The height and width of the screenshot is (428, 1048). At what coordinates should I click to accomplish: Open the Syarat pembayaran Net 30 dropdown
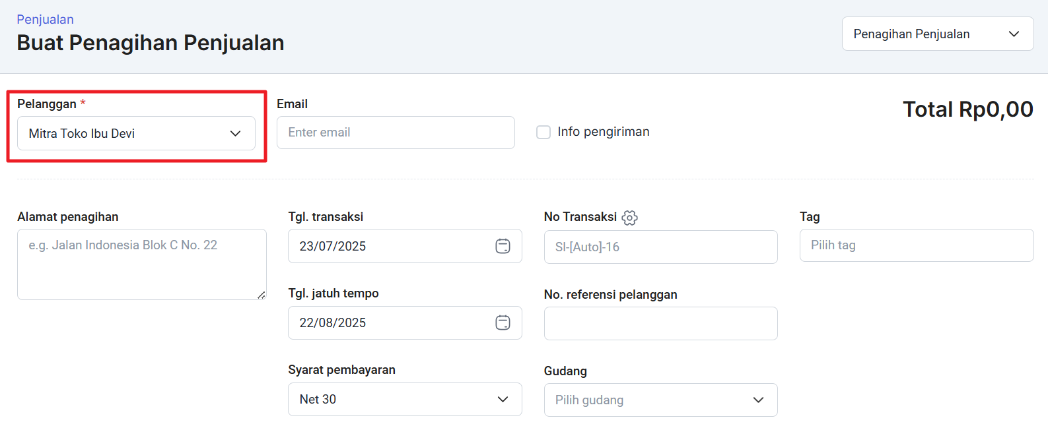coord(404,399)
